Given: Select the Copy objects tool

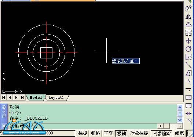Looking at the screenshot, I should (x=188, y=8).
